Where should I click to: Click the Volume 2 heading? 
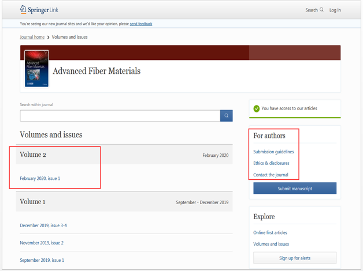pyautogui.click(x=33, y=155)
